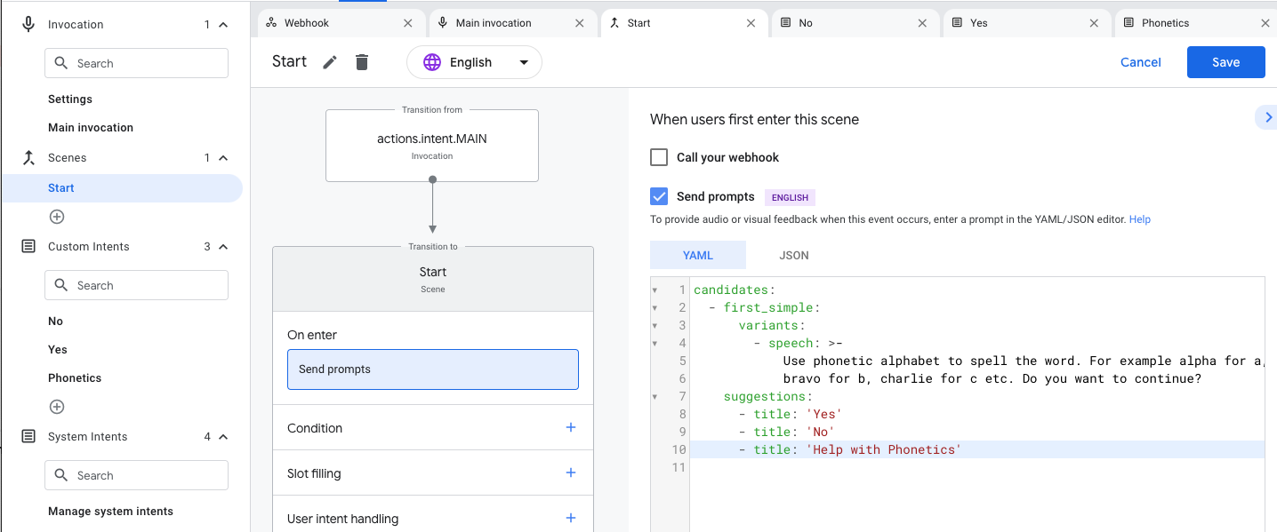Open the Help link

point(1139,219)
